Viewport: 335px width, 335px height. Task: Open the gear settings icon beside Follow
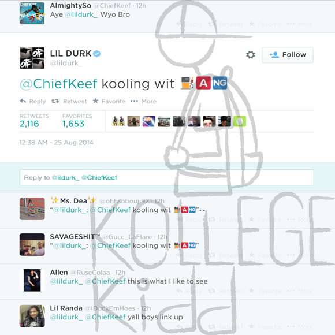251,55
